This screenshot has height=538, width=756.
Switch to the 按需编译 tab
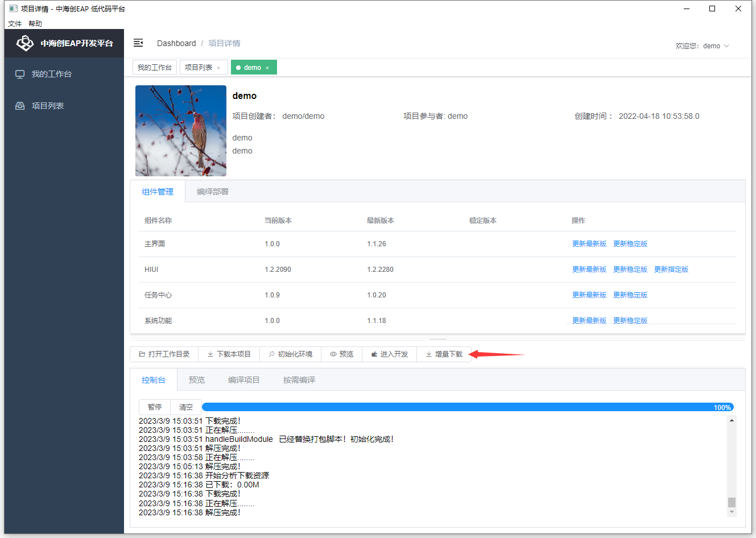(299, 380)
